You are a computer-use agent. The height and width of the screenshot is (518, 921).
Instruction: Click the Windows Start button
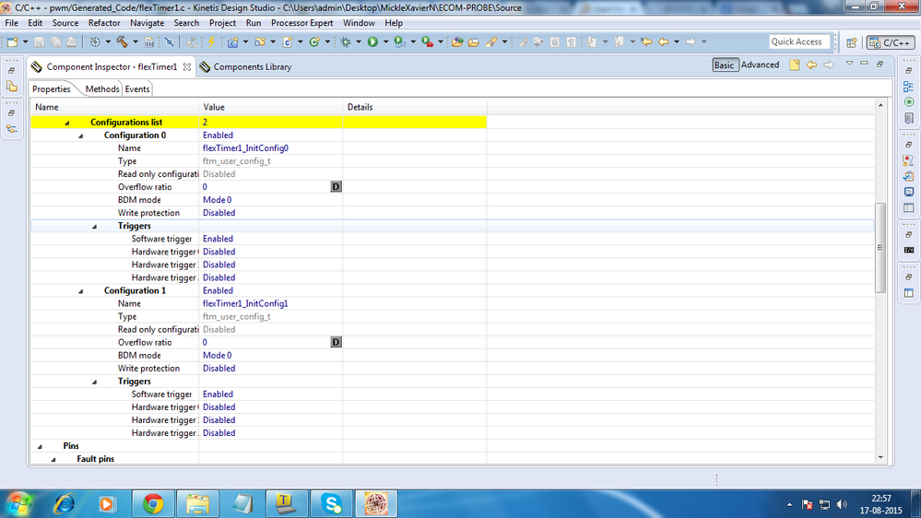[x=19, y=504]
